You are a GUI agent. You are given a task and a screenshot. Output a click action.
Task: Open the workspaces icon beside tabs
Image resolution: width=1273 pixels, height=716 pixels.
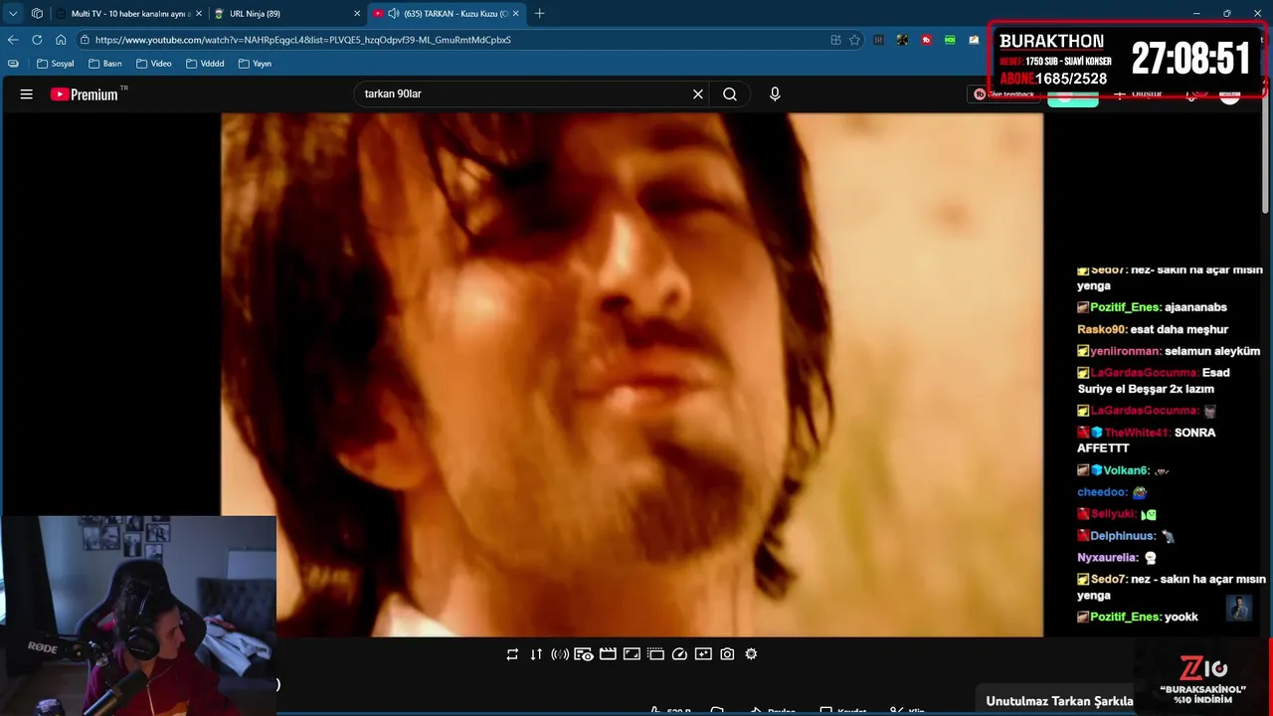(37, 13)
